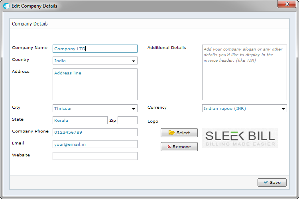Click the Sleek Bill app icon in title bar

pyautogui.click(x=6, y=6)
